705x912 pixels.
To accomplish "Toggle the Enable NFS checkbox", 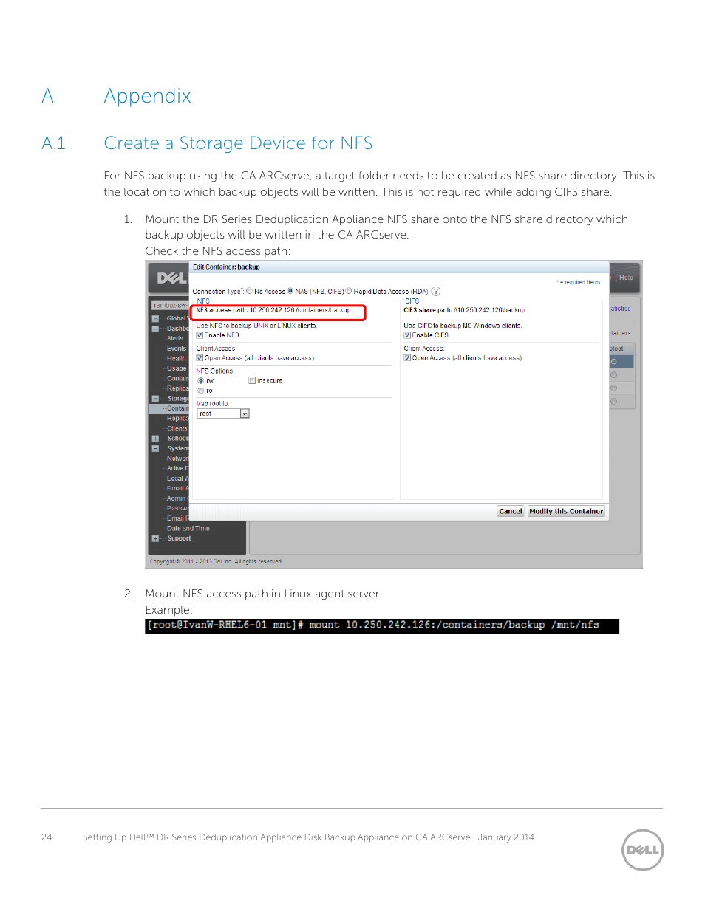I will coord(200,335).
